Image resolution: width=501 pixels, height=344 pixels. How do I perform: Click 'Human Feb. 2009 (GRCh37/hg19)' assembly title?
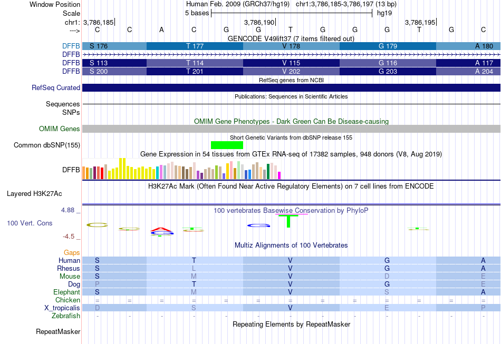pos(238,4)
